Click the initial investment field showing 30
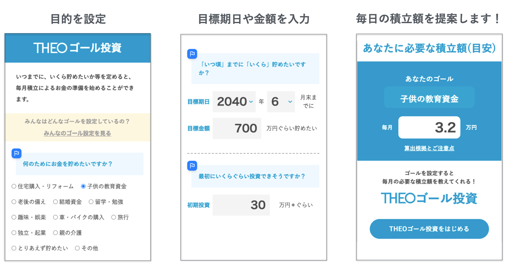This screenshot has width=509, height=267. 241,205
